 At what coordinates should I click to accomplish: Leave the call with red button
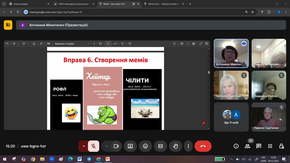click(x=203, y=146)
